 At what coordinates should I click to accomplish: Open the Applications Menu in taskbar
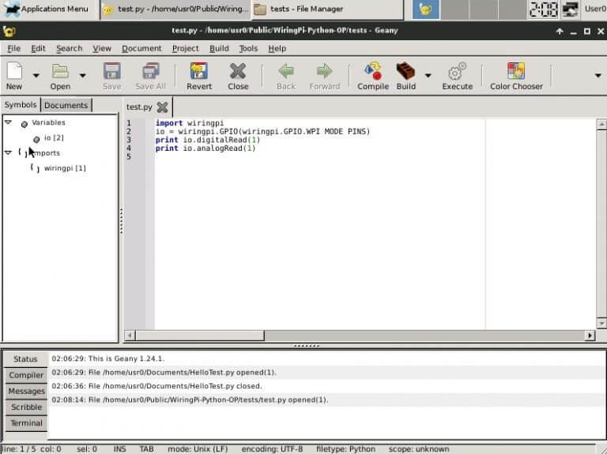coord(47,9)
